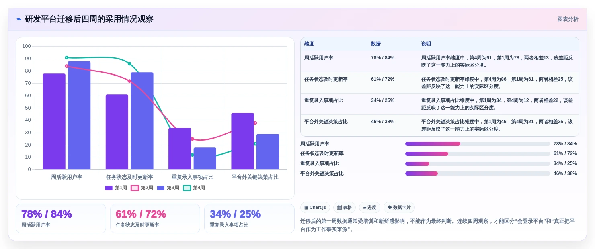Click the 平台外关键决策占比 progress bar

pos(478,173)
